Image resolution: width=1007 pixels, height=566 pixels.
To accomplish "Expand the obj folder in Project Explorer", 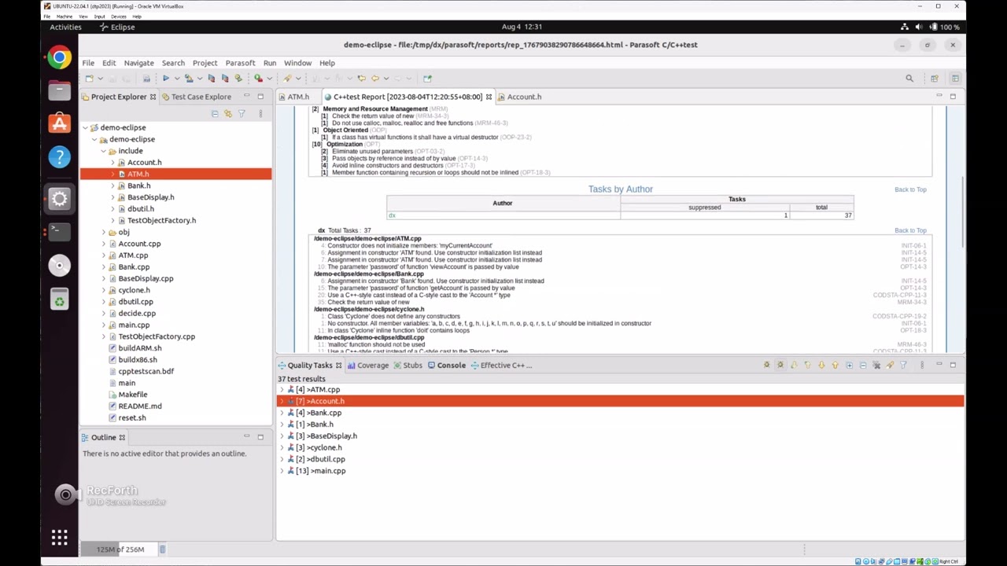I will click(103, 233).
